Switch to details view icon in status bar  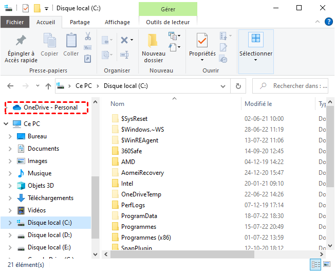point(315,265)
